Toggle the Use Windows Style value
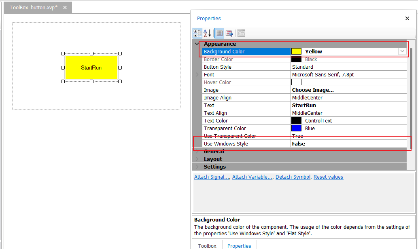Screen dimensions: 418x249 click(348, 144)
